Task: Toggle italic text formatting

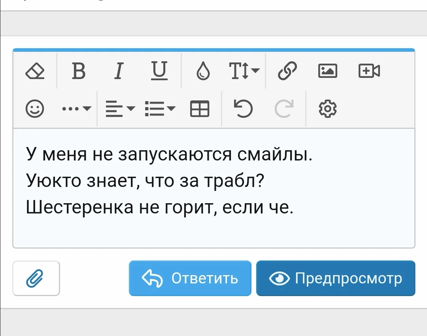Action: pos(118,71)
